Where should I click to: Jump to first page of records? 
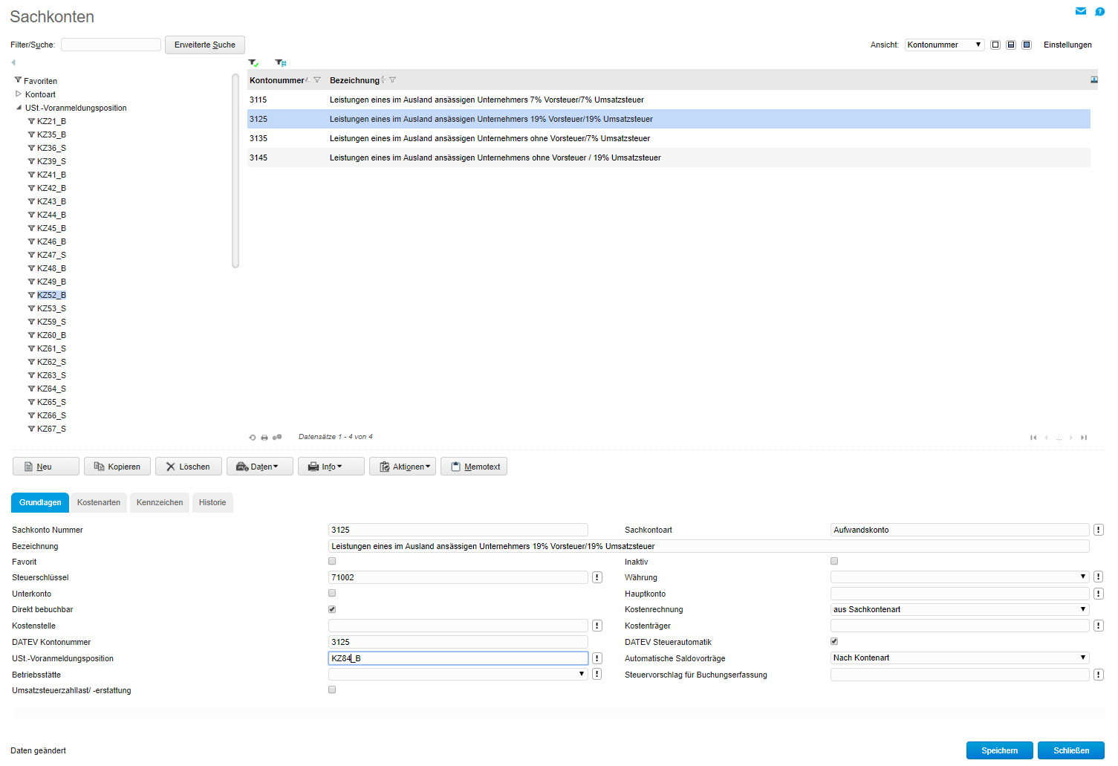[x=1033, y=438]
